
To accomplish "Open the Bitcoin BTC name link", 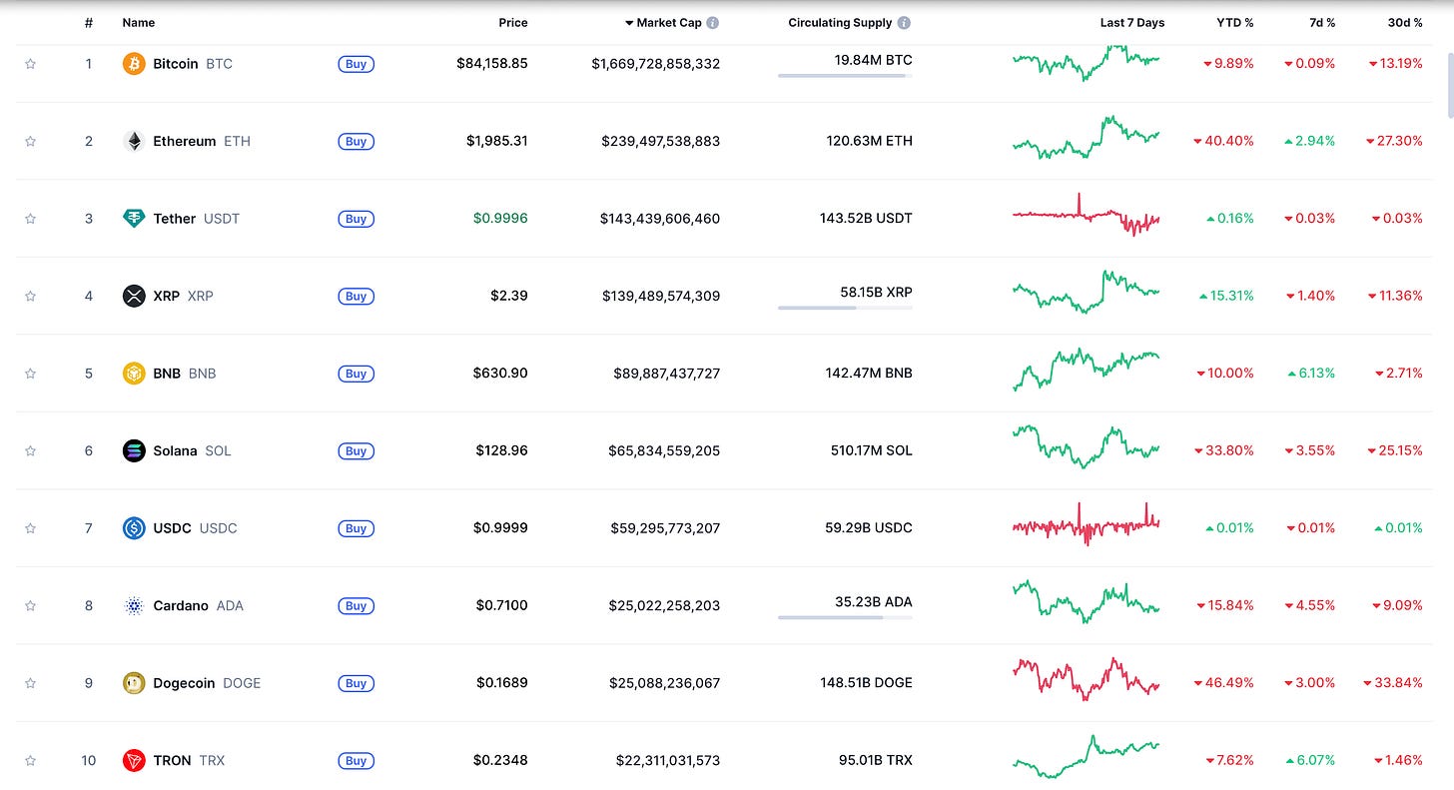I will tap(193, 64).
